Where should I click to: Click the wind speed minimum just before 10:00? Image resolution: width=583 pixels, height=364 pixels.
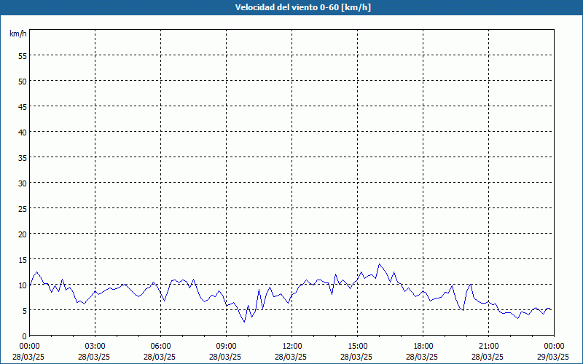[244, 322]
